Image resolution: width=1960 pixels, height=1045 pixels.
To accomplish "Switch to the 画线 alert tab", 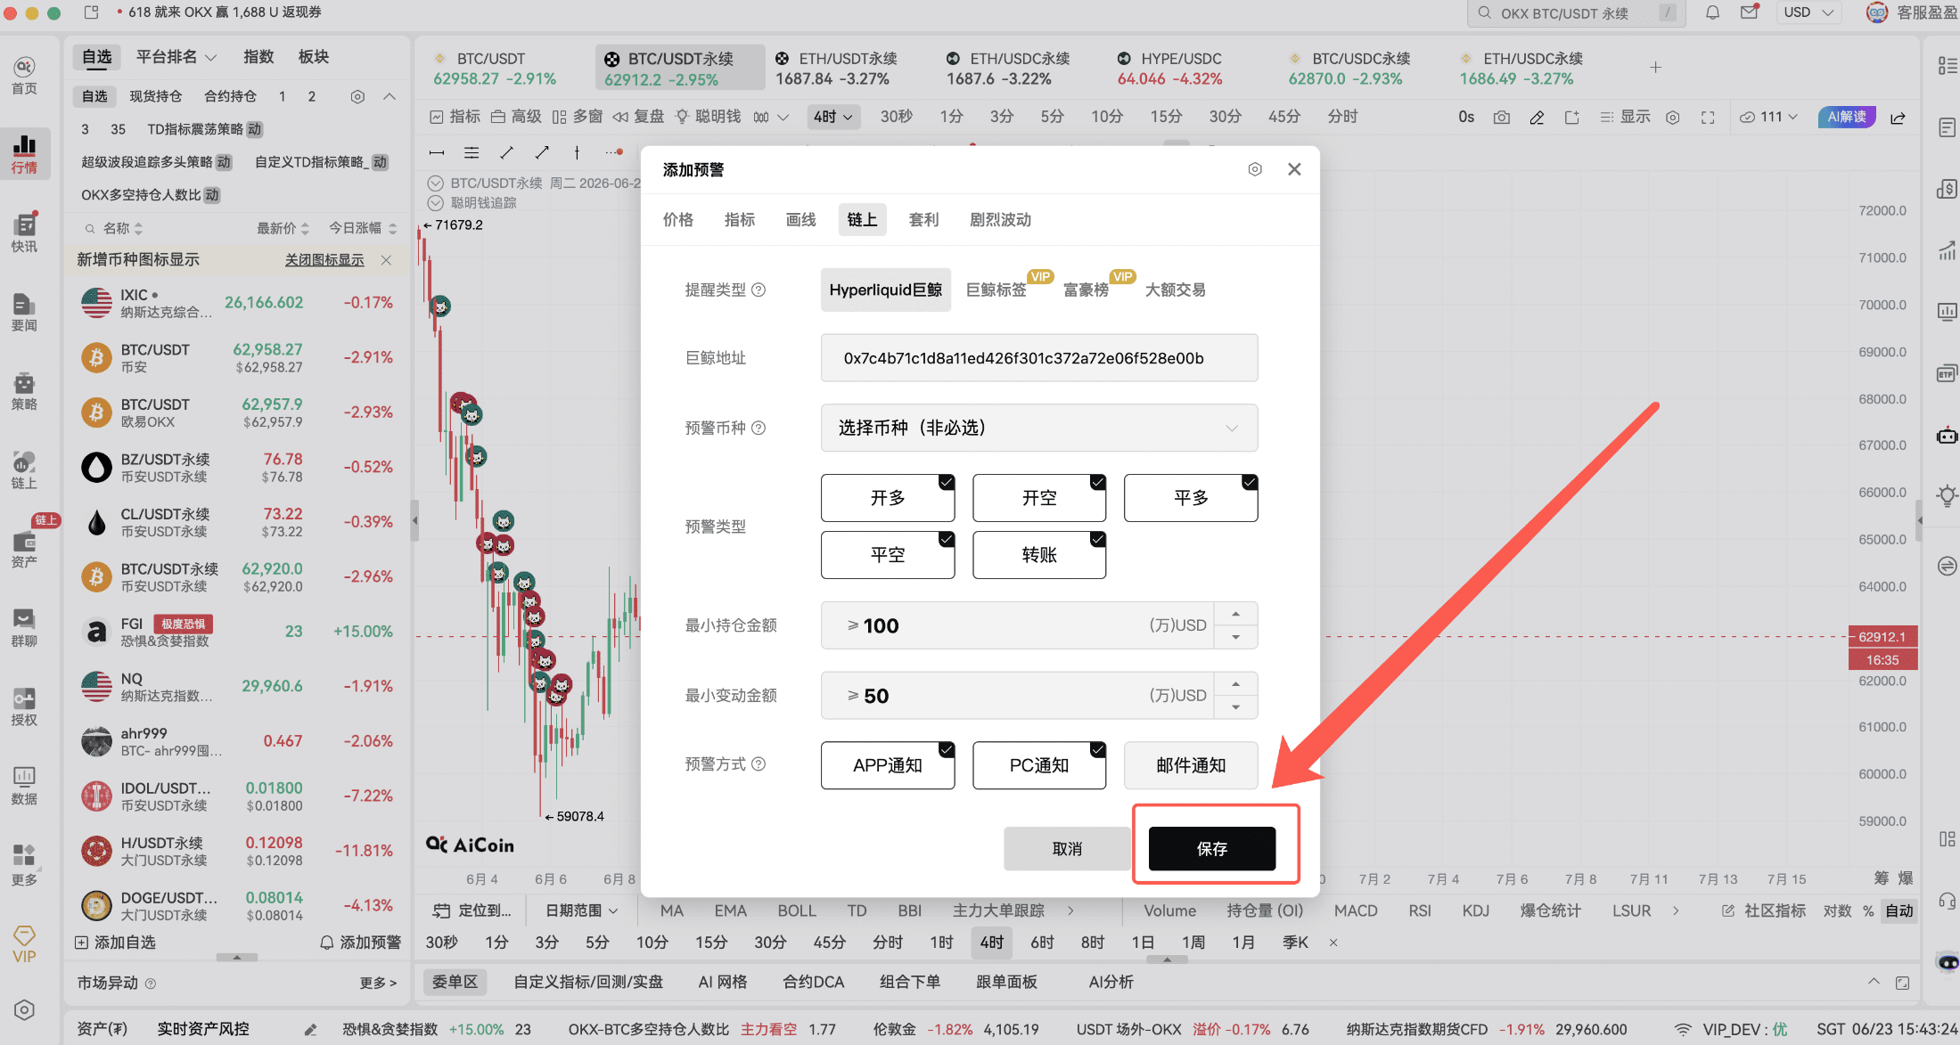I will [x=801, y=219].
